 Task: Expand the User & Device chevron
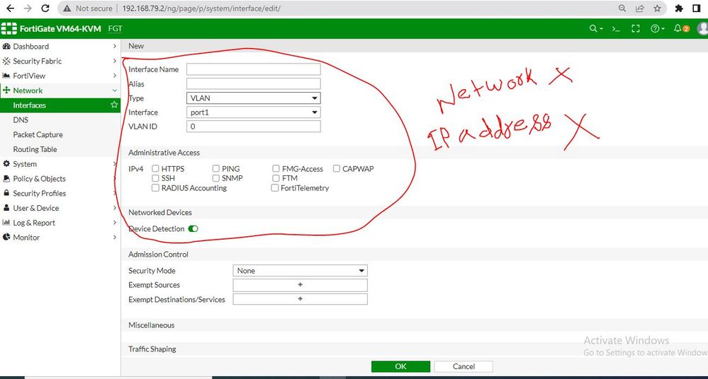click(114, 208)
